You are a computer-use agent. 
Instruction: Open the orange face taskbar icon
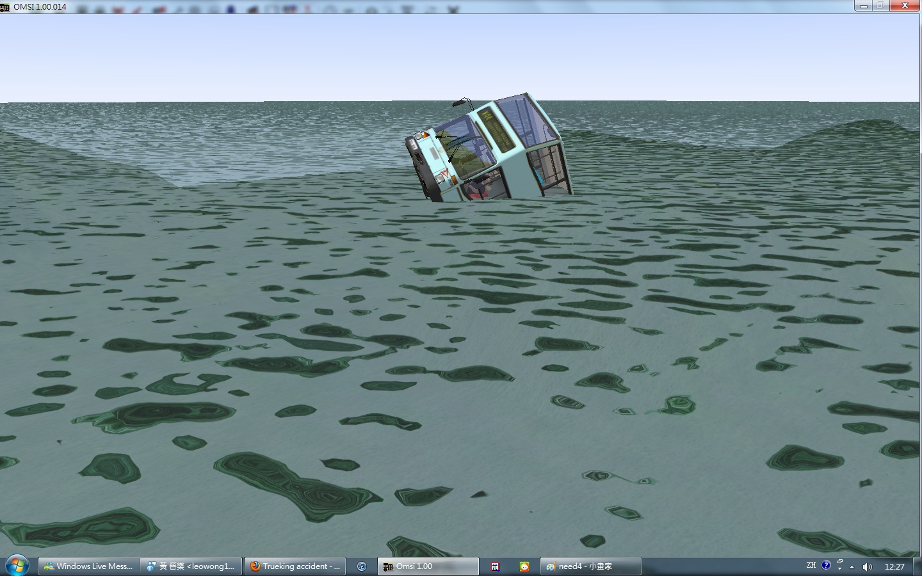point(524,566)
